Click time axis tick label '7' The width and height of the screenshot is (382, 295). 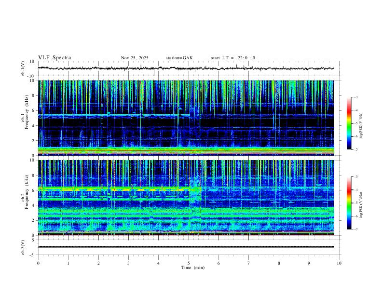[x=249, y=263]
